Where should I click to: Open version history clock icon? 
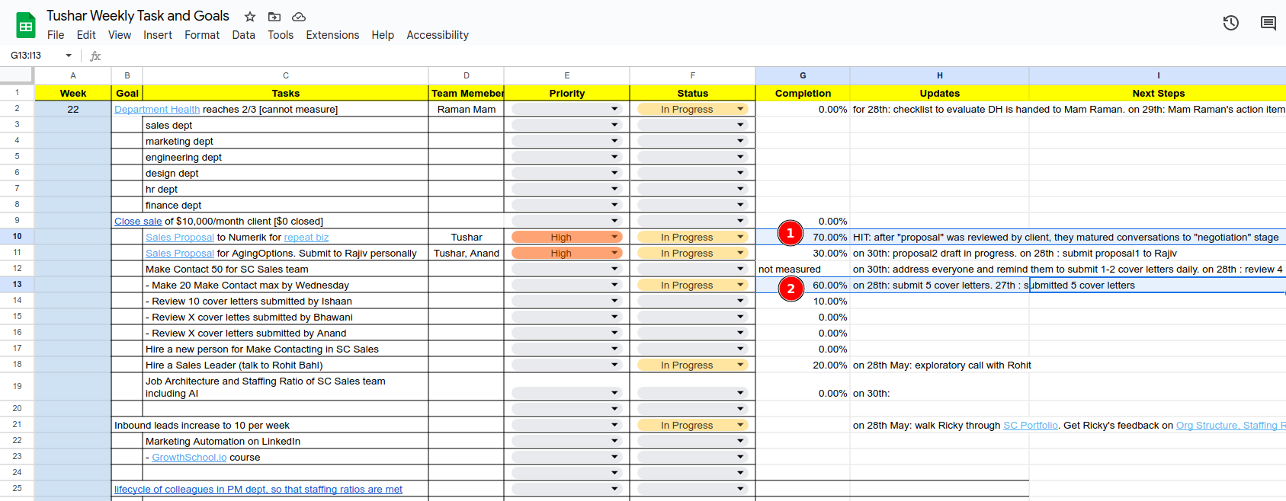coord(1231,23)
